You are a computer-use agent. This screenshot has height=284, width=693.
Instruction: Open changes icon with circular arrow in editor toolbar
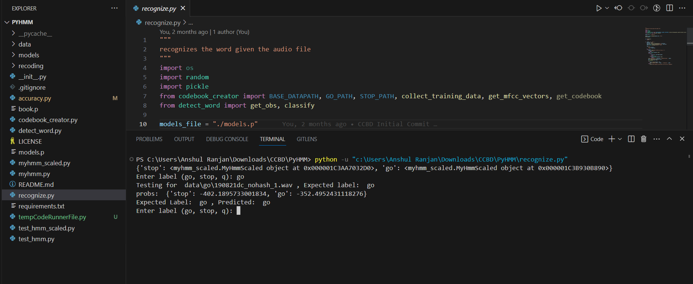coord(618,8)
